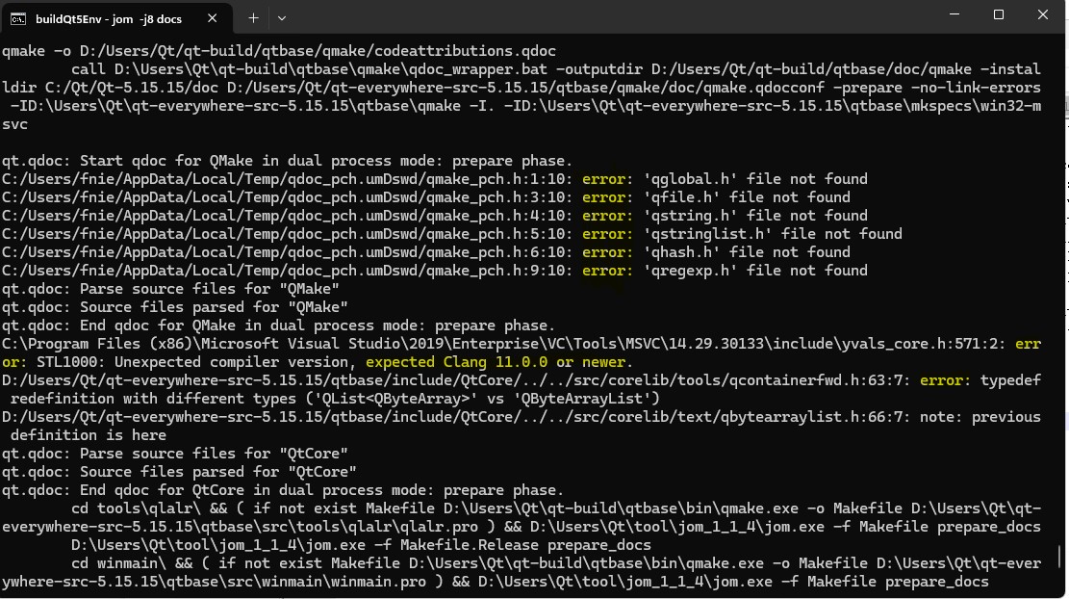Click 'Source files parsed for "QMake"' line
This screenshot has height=599, width=1069.
coord(174,307)
